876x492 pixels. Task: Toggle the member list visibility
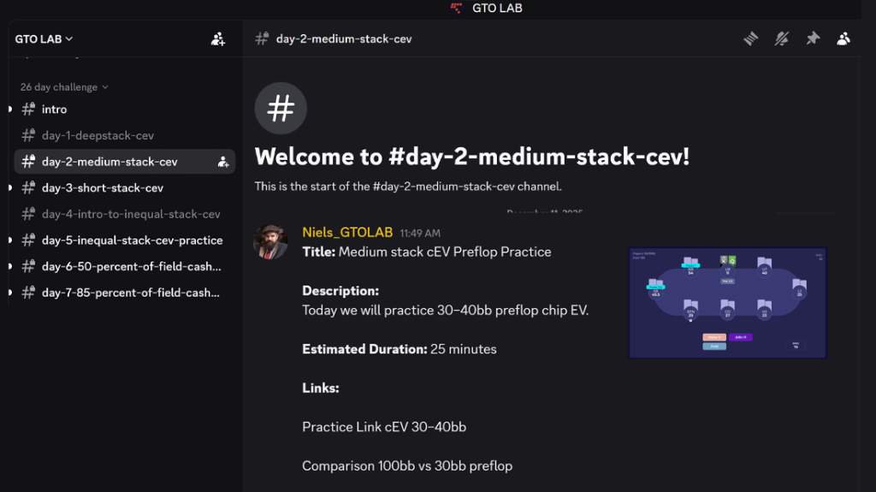[x=843, y=39]
